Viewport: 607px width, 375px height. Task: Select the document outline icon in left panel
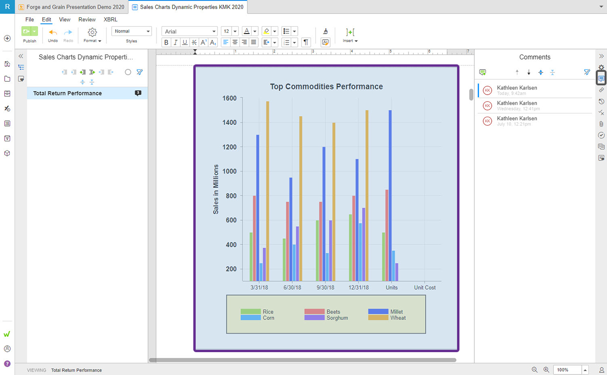click(x=21, y=67)
